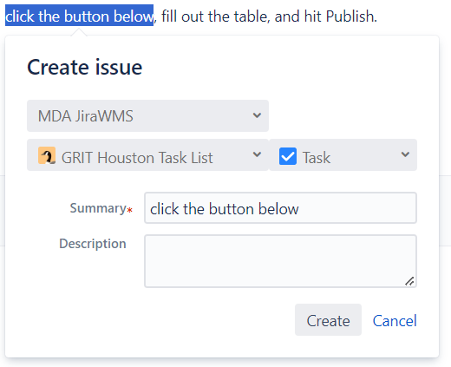Click the red required asterisk beside Summary

click(x=130, y=210)
